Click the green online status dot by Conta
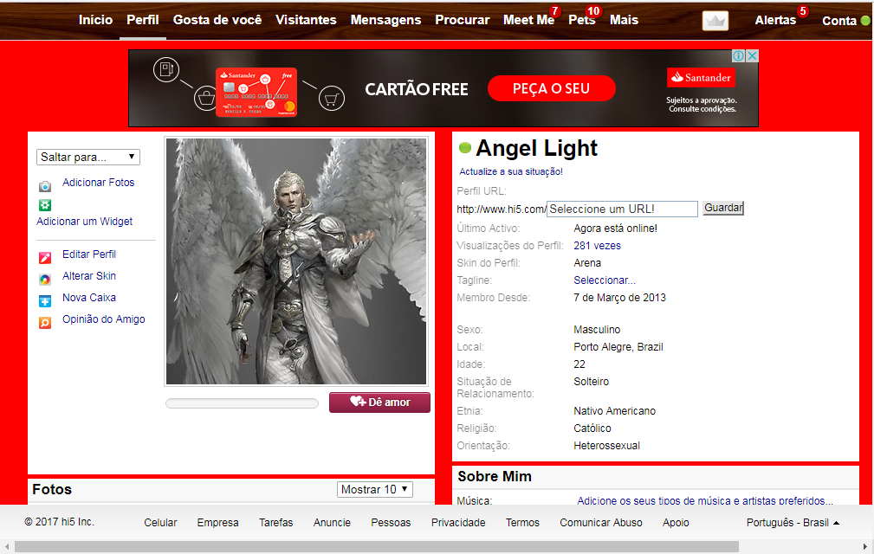Screen dimensions: 874x554 click(865, 21)
